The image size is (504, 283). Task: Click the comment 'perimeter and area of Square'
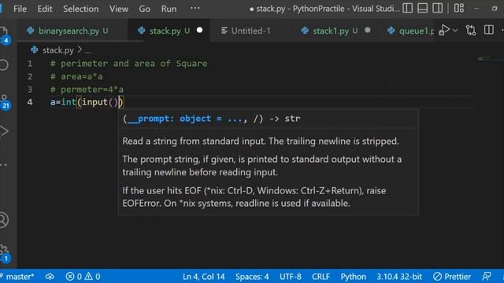click(134, 64)
